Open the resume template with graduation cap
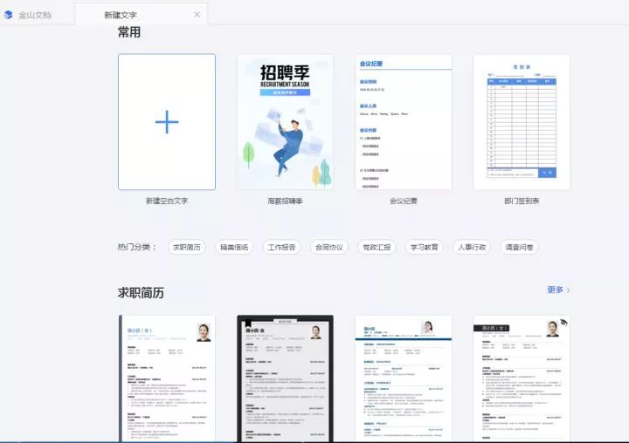The width and height of the screenshot is (629, 443). [x=522, y=378]
